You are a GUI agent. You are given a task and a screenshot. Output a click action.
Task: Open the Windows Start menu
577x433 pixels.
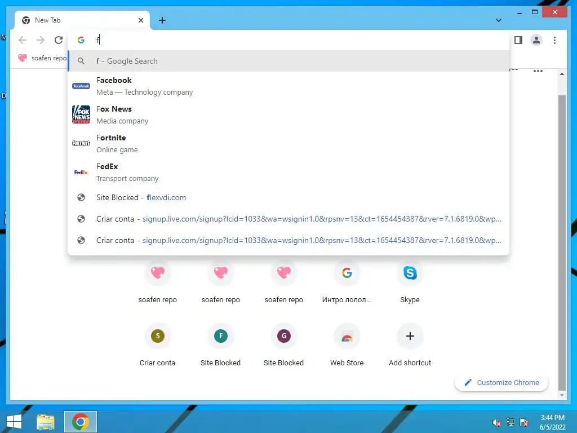coord(14,422)
